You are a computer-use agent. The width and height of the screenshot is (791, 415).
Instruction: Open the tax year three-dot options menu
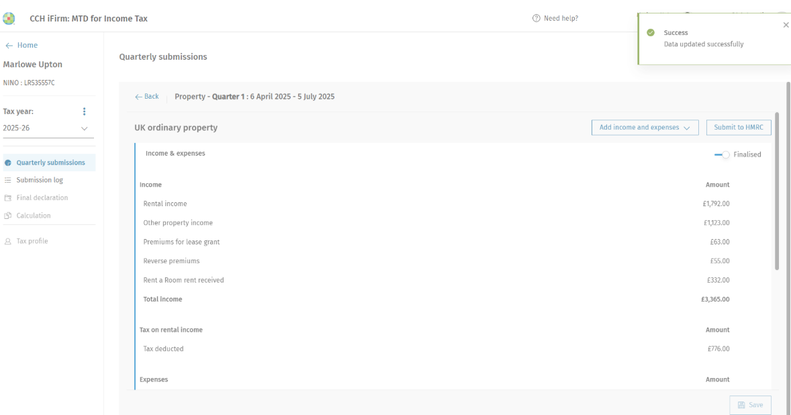point(84,111)
